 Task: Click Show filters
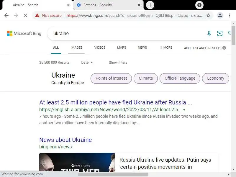coord(118,63)
